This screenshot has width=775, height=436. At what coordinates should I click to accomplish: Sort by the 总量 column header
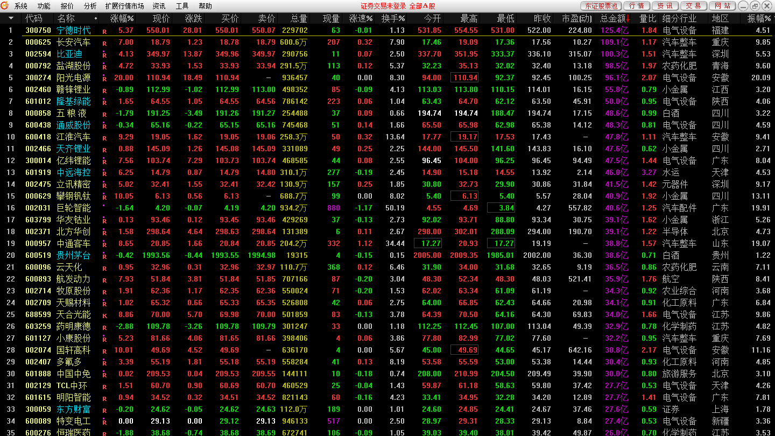(x=299, y=18)
